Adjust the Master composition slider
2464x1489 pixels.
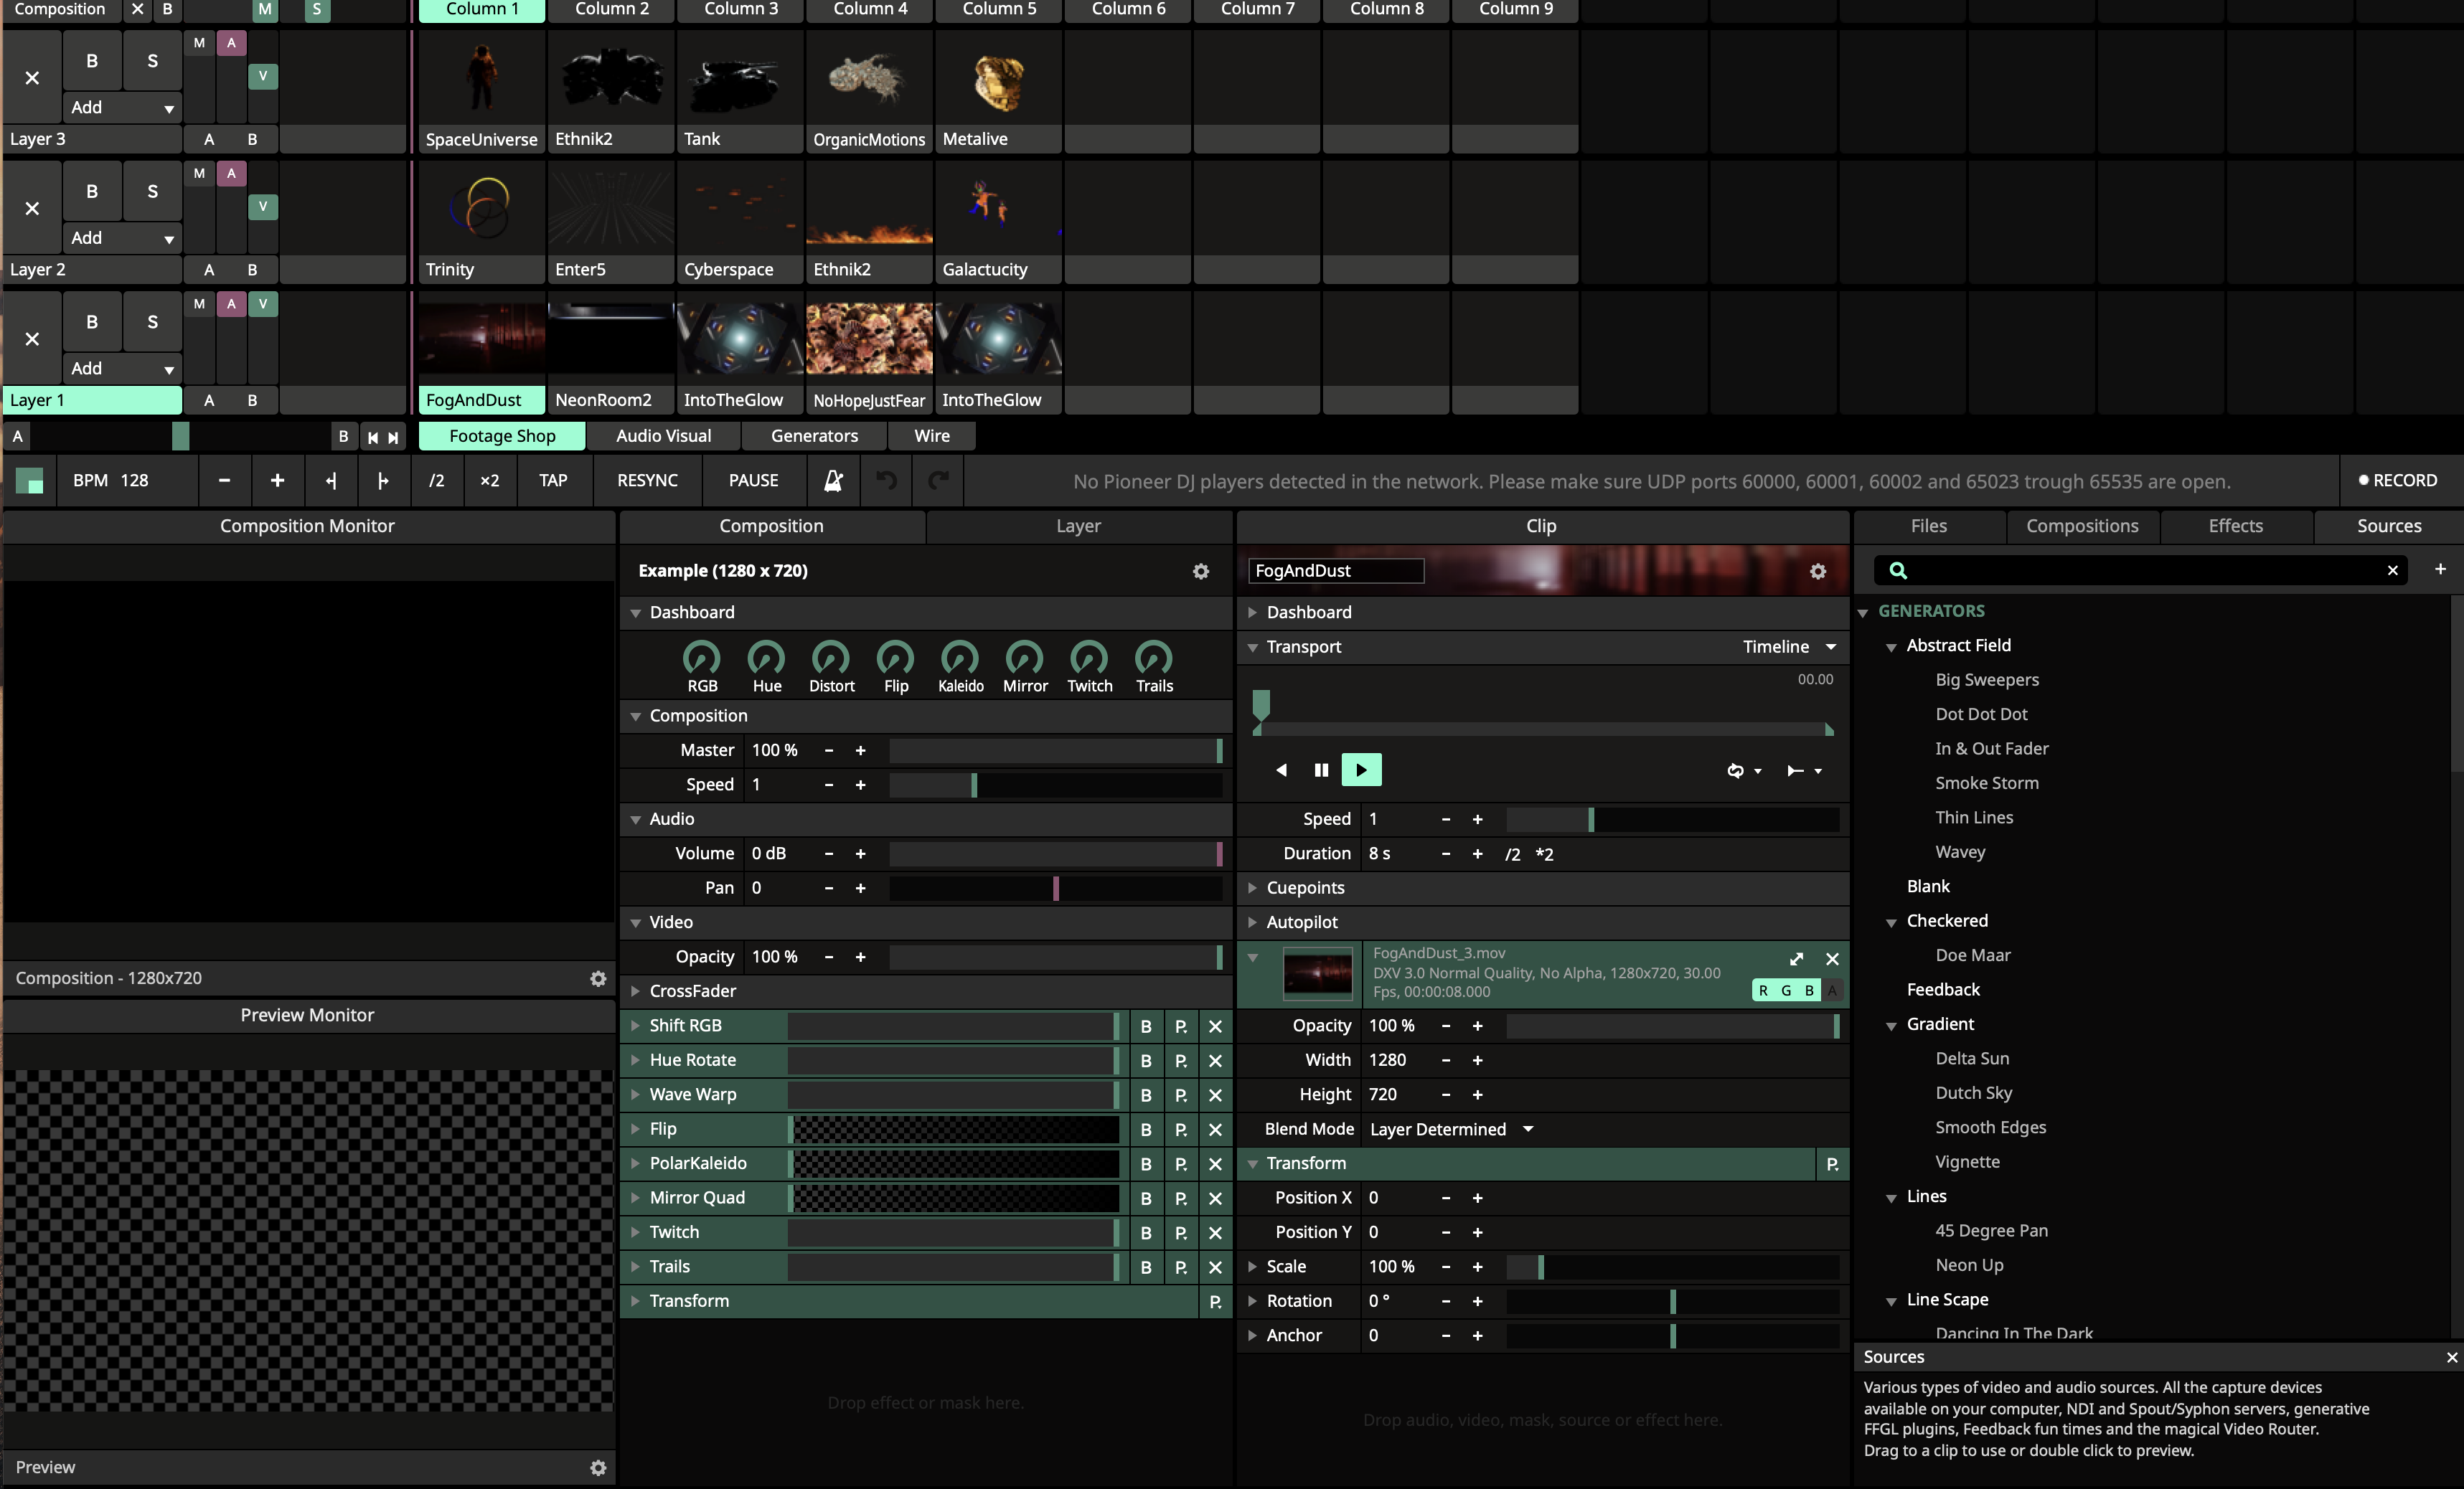tap(1054, 750)
